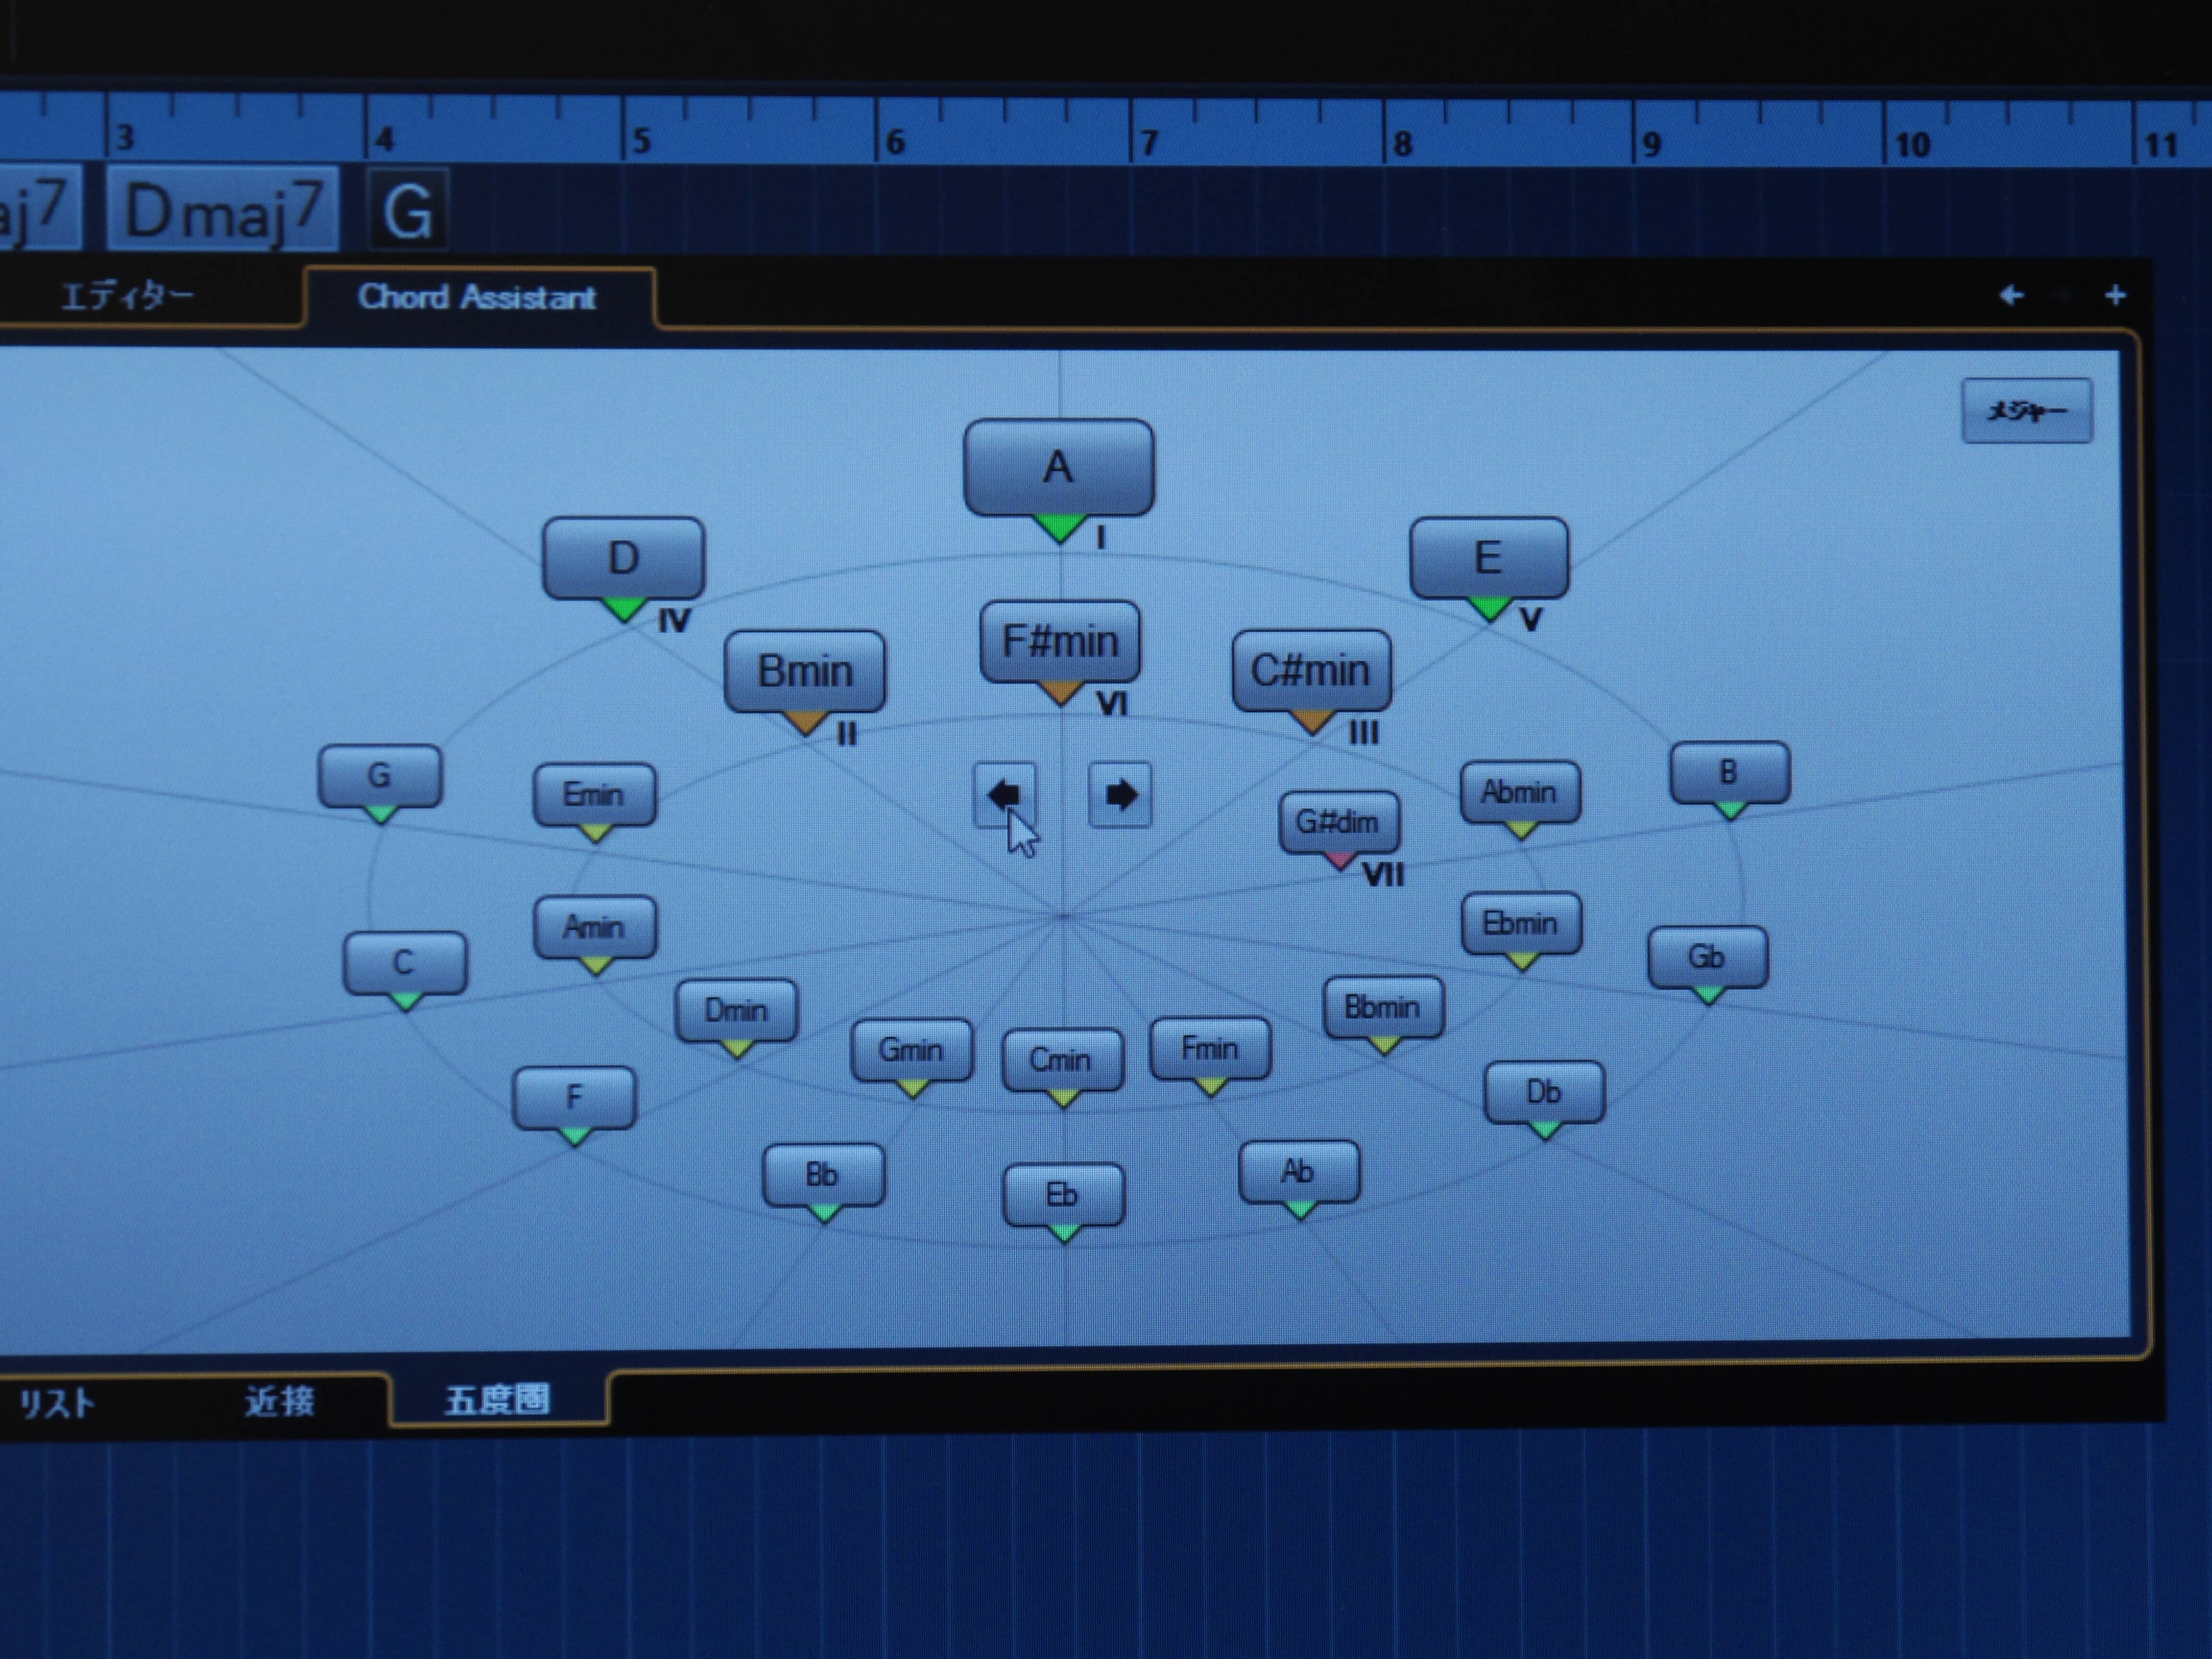Select the 五度圏 tab

(497, 1399)
